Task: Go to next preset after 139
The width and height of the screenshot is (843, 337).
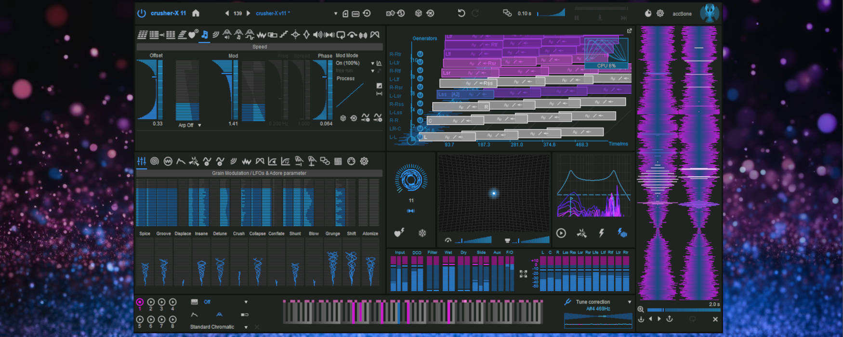Action: point(249,13)
